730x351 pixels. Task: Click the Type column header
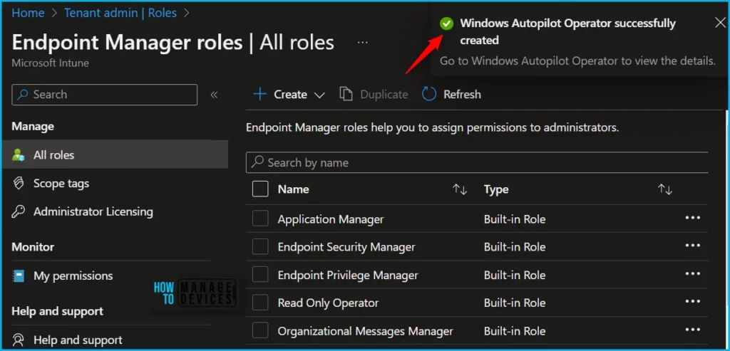pyautogui.click(x=496, y=189)
